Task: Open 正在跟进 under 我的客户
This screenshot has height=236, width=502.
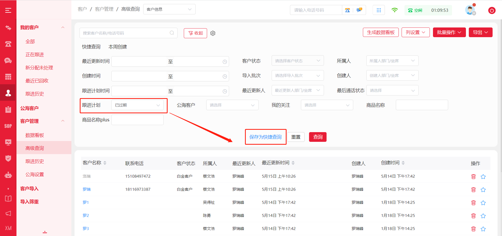Action: click(35, 55)
